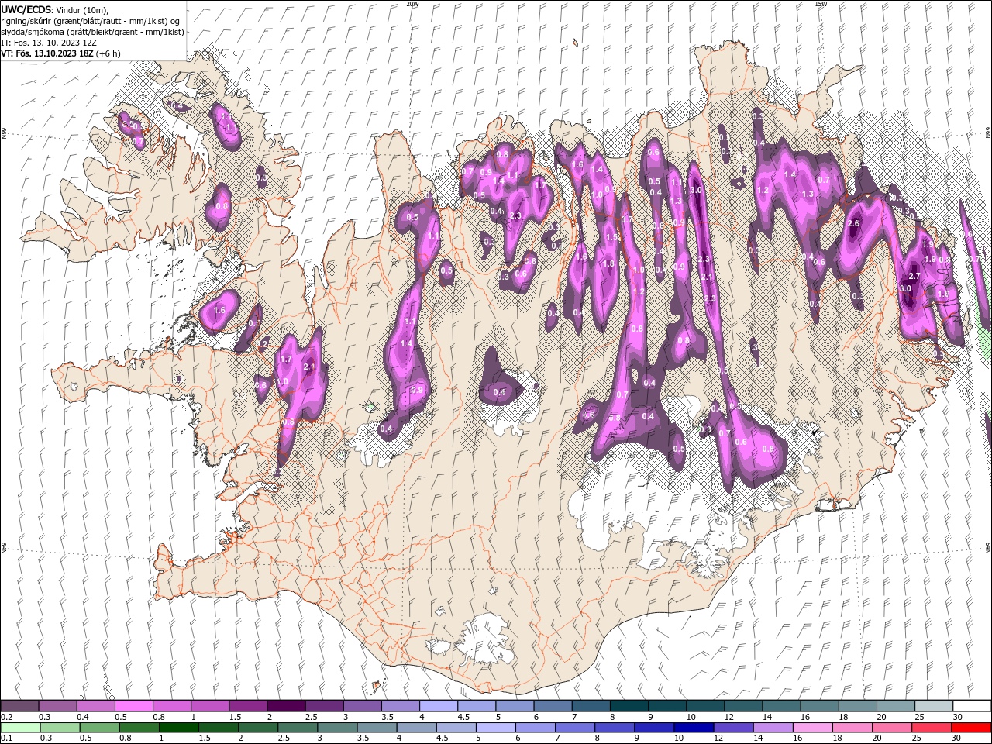The height and width of the screenshot is (744, 992).
Task: Select the 0.2 swatch in the upper snow legend
Action: tap(19, 706)
